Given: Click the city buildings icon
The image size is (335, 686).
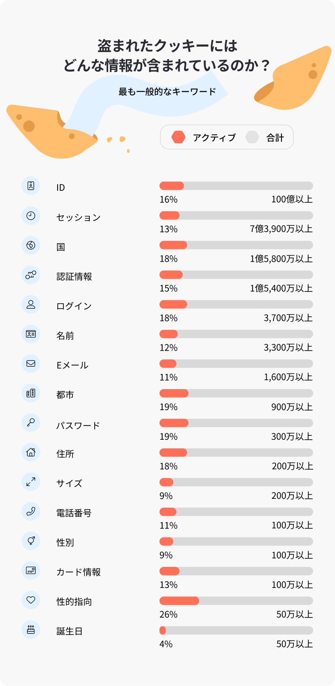Looking at the screenshot, I should [x=31, y=394].
